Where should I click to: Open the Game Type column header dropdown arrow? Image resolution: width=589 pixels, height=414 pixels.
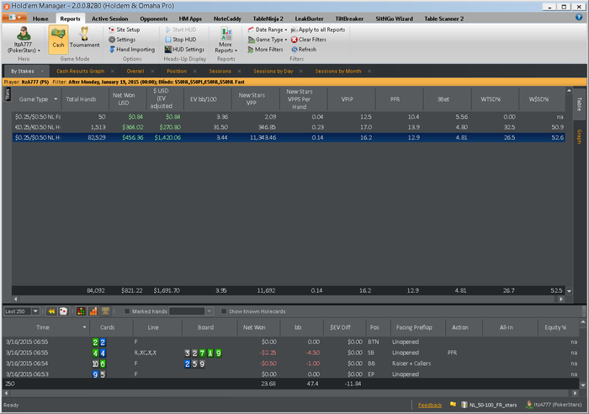coord(56,99)
